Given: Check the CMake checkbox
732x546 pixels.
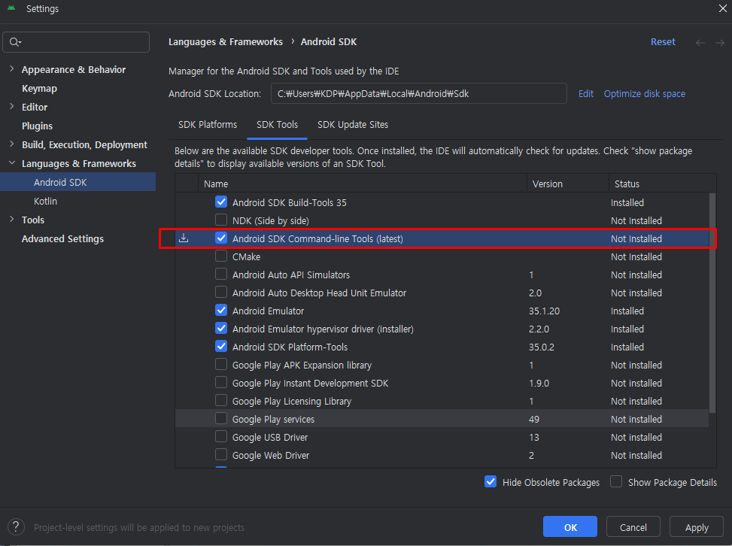Looking at the screenshot, I should point(221,256).
